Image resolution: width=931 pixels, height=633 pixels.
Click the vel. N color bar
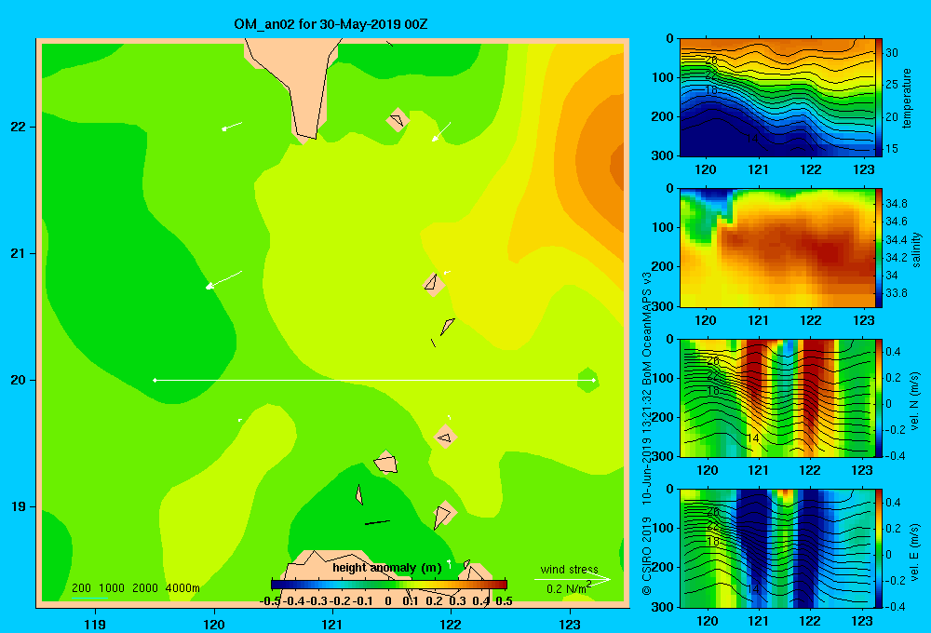point(879,397)
